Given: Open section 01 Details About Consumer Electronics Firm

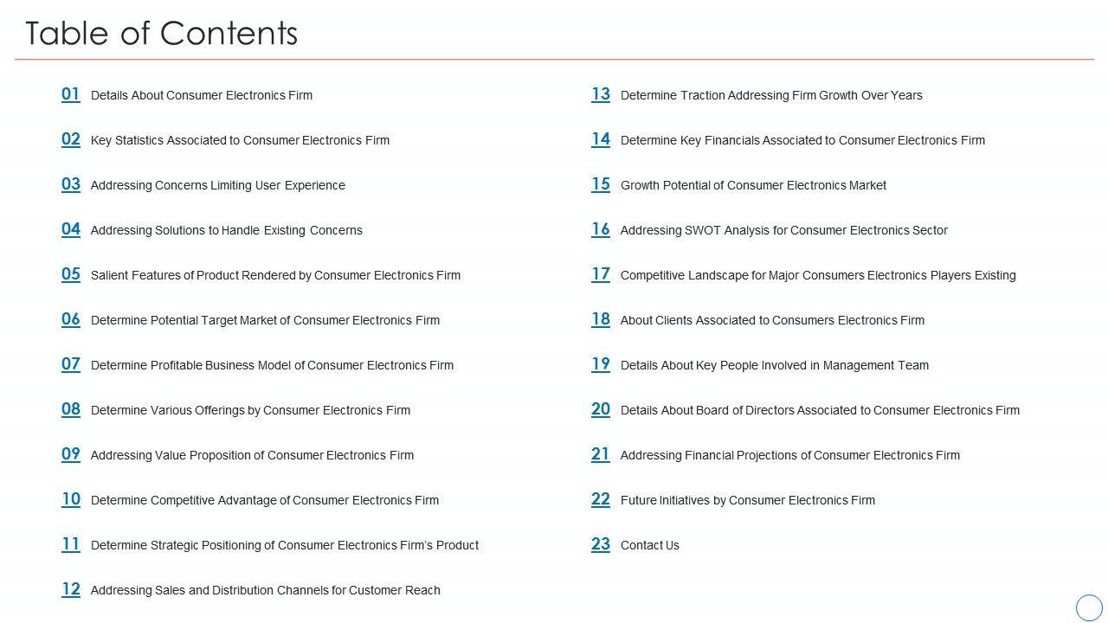Looking at the screenshot, I should (x=201, y=95).
